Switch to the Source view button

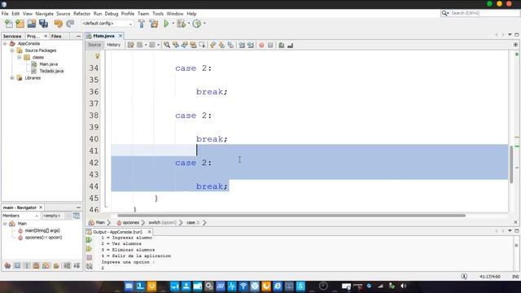(x=94, y=45)
